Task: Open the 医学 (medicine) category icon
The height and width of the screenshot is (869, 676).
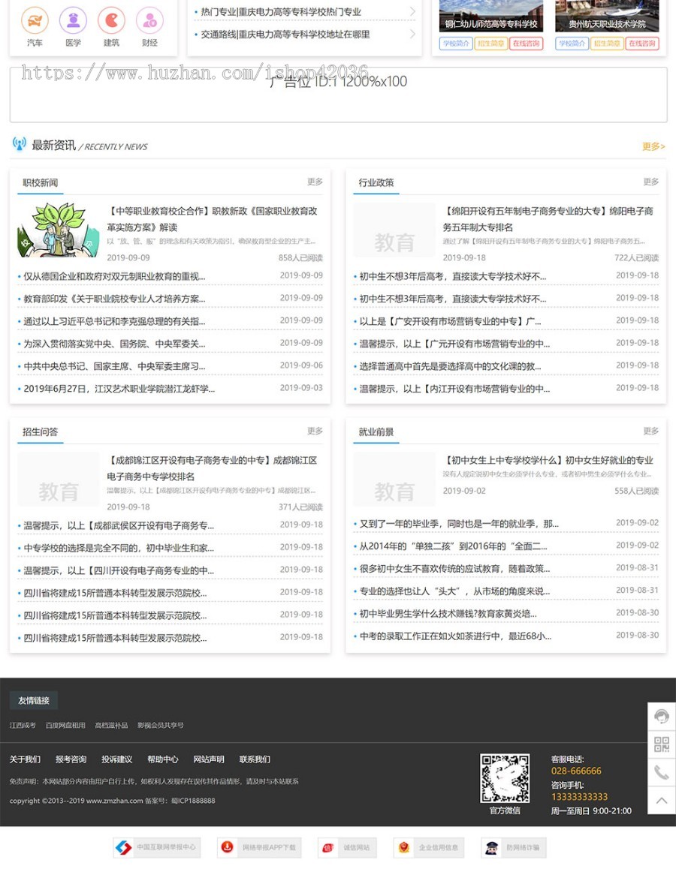Action: [73, 20]
